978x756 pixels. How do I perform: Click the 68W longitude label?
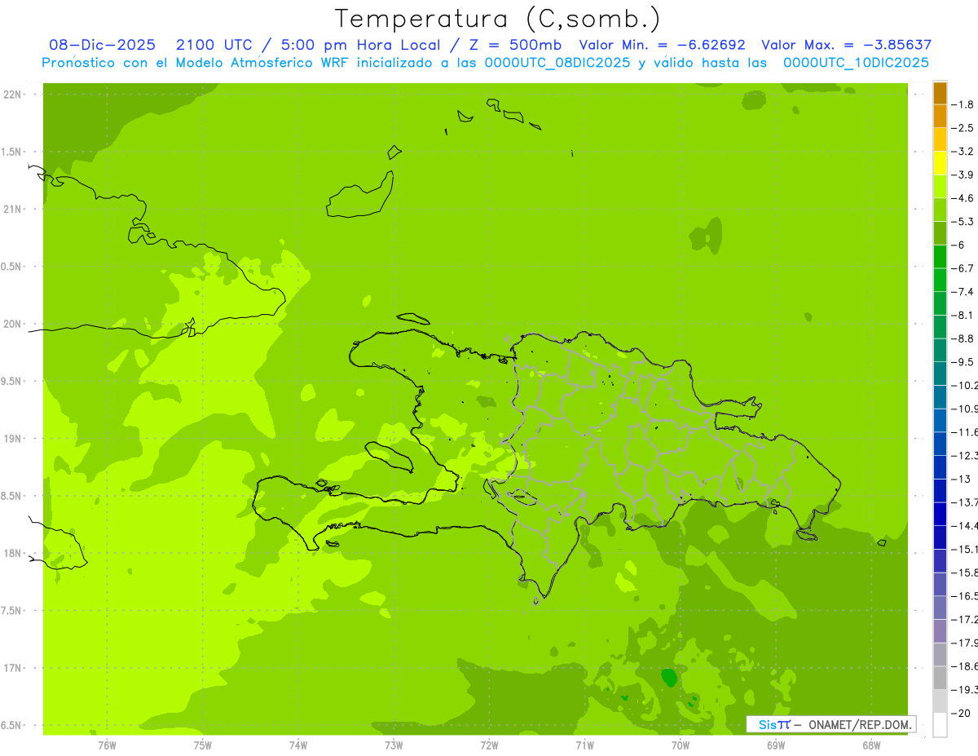pos(871,745)
